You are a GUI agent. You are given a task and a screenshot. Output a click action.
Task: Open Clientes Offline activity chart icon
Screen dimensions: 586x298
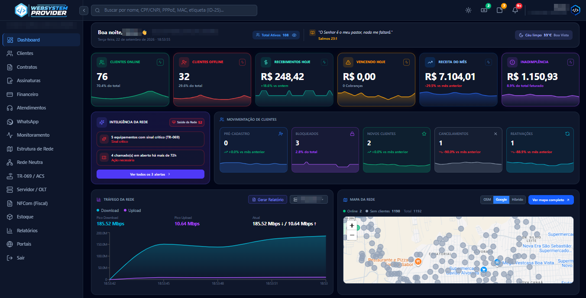coord(242,62)
